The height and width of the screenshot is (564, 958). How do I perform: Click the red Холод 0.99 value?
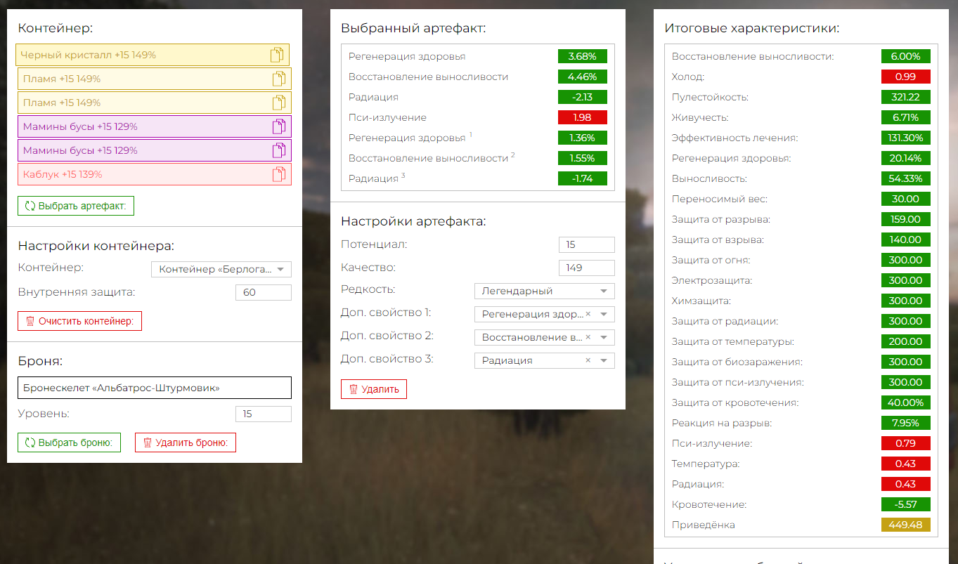tap(906, 77)
